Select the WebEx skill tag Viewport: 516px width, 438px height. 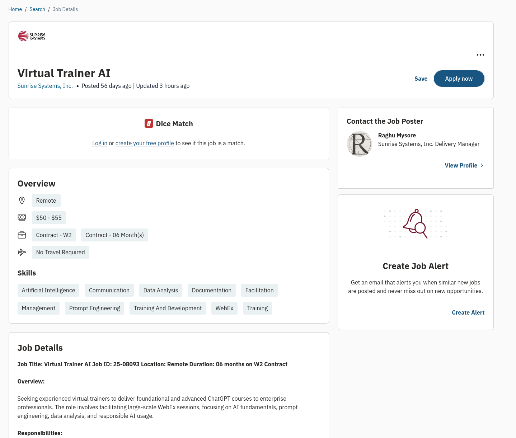(224, 308)
